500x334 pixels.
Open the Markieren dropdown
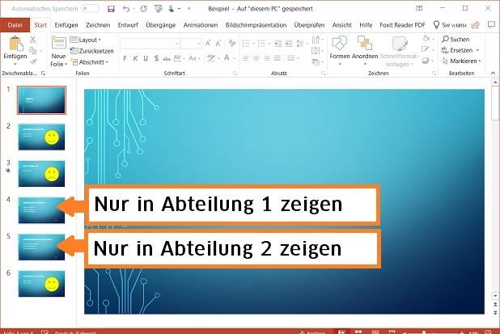pos(461,61)
